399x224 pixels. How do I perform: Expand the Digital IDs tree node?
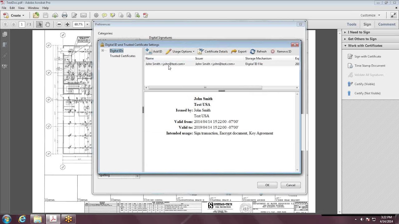coord(103,51)
